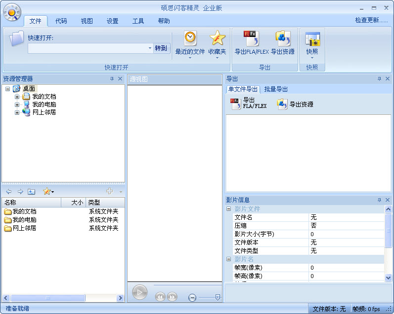Open explorer favorites star icon

pos(47,191)
